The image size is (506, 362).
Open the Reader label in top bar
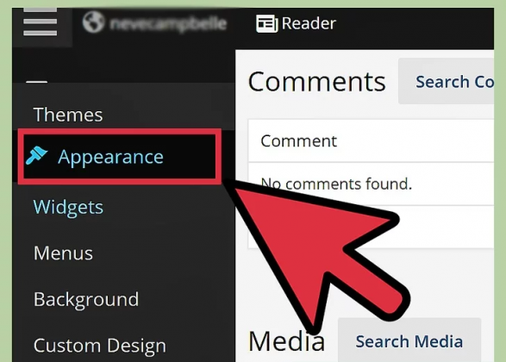coord(309,23)
